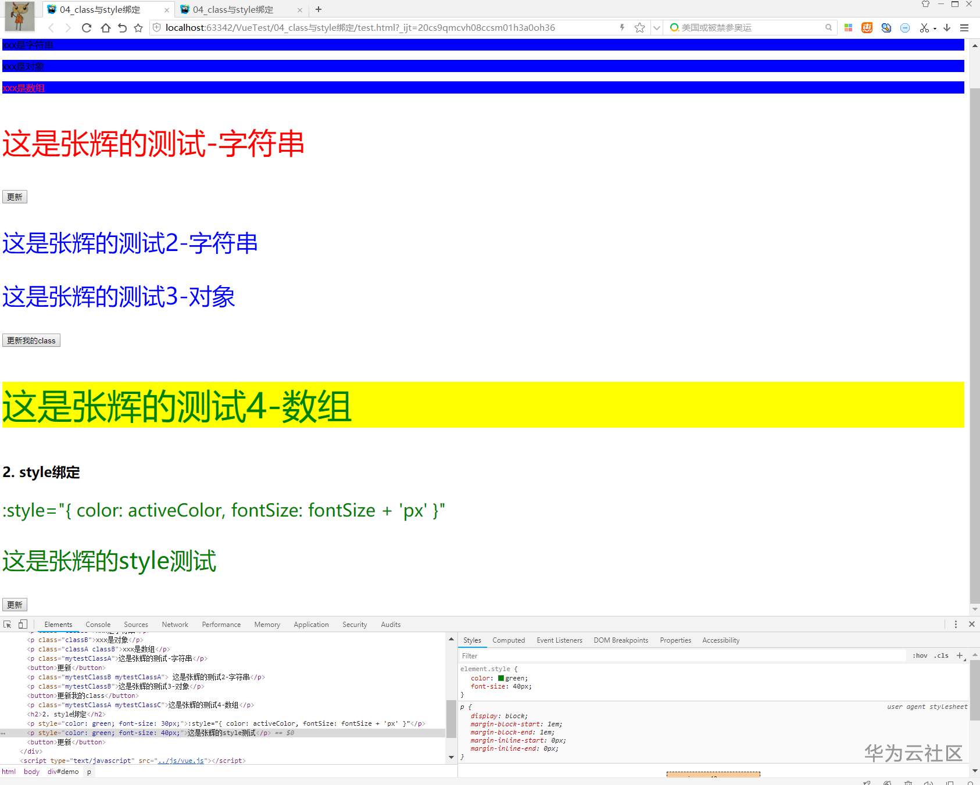Viewport: 980px width, 785px height.
Task: Open the green color swatch picker
Action: (x=501, y=678)
